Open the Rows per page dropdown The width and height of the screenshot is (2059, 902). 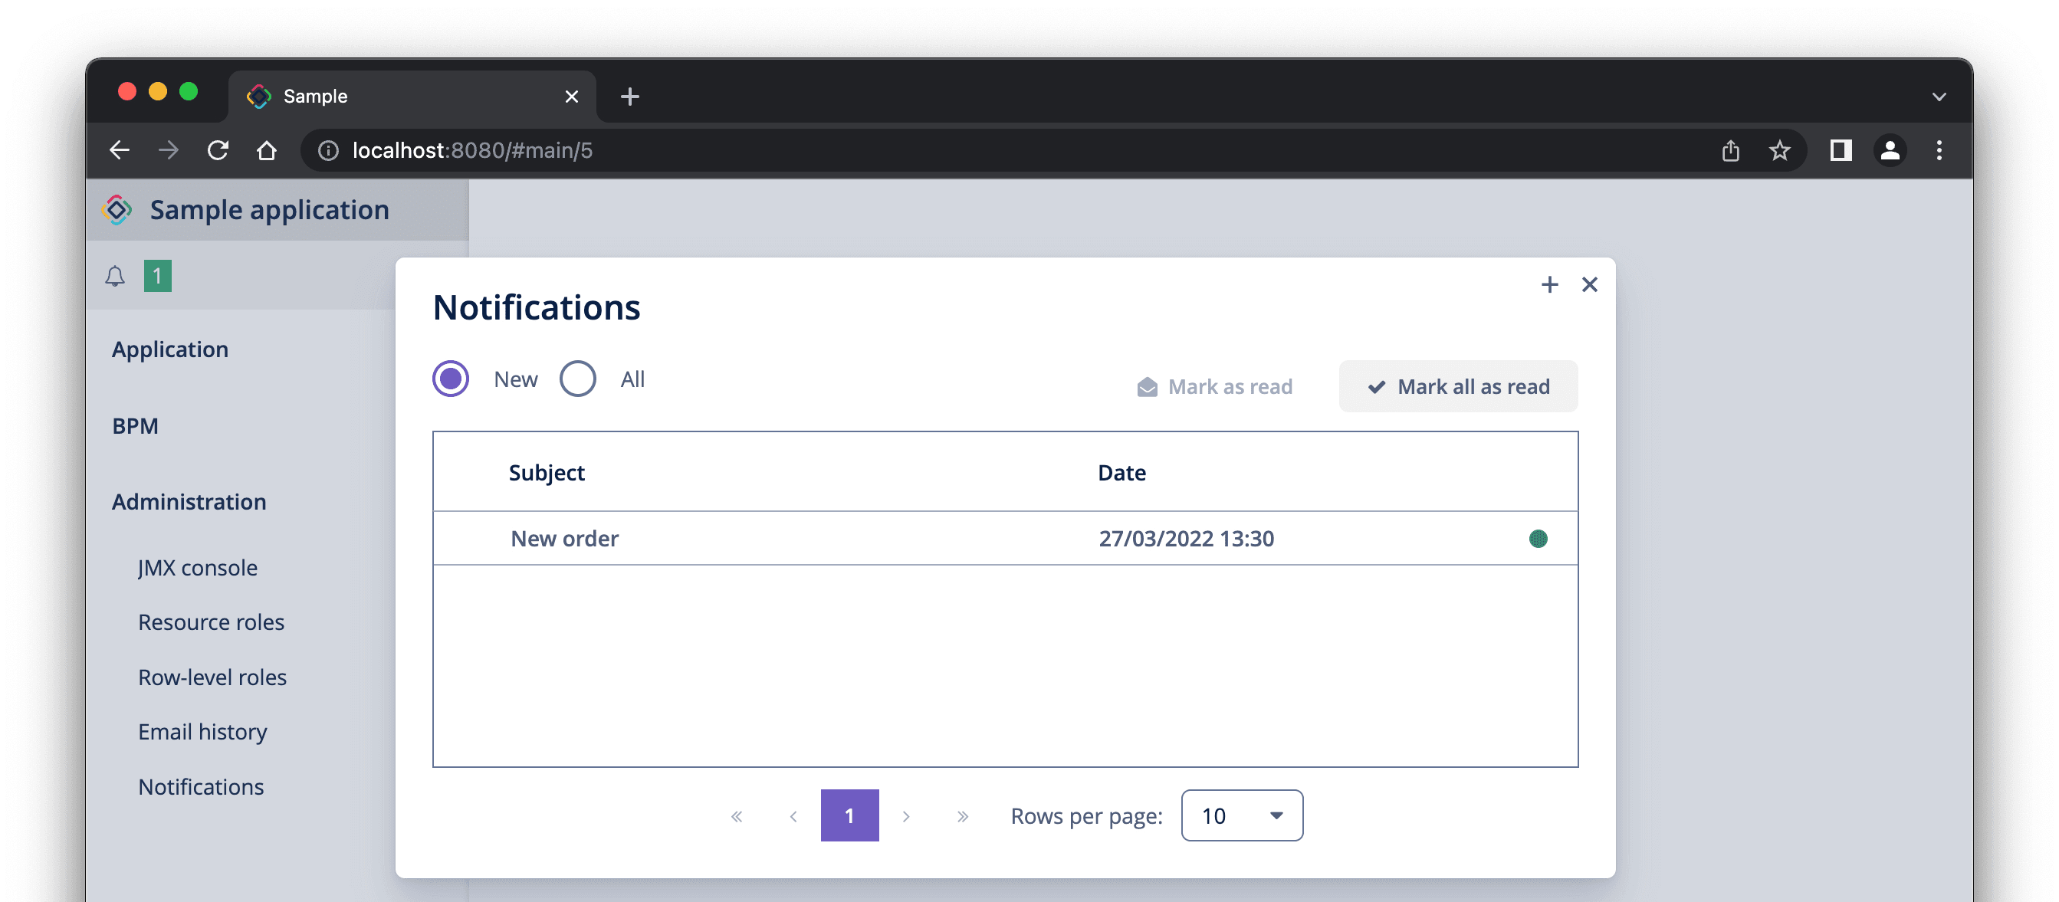pyautogui.click(x=1241, y=815)
